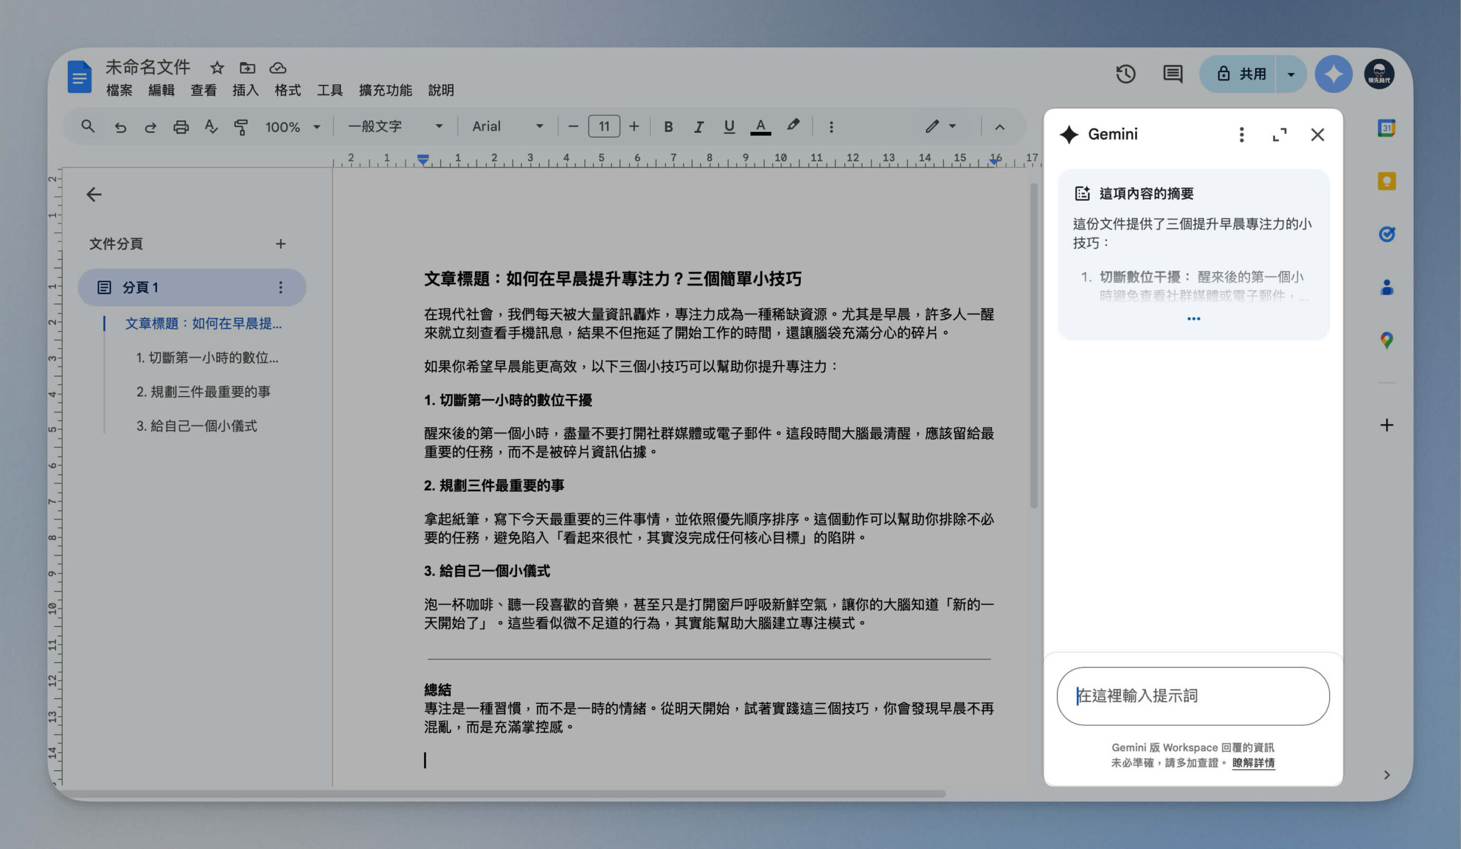
Task: Click the Gemini prompt input field
Action: pyautogui.click(x=1193, y=696)
